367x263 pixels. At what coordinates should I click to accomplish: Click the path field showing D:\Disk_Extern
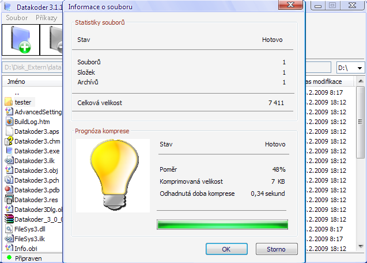coord(32,67)
